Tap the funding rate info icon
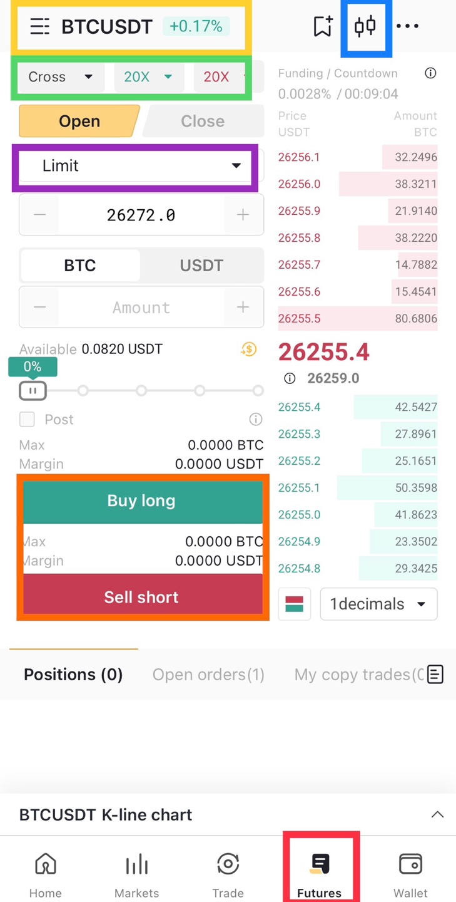The width and height of the screenshot is (456, 902). pyautogui.click(x=430, y=73)
